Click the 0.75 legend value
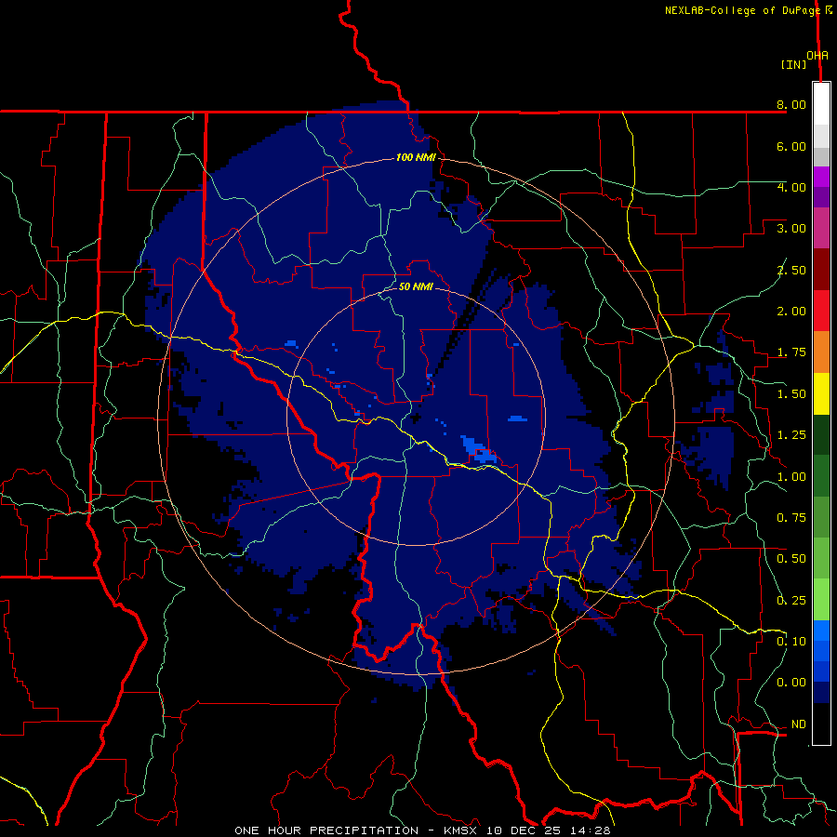837x837 pixels. click(791, 518)
